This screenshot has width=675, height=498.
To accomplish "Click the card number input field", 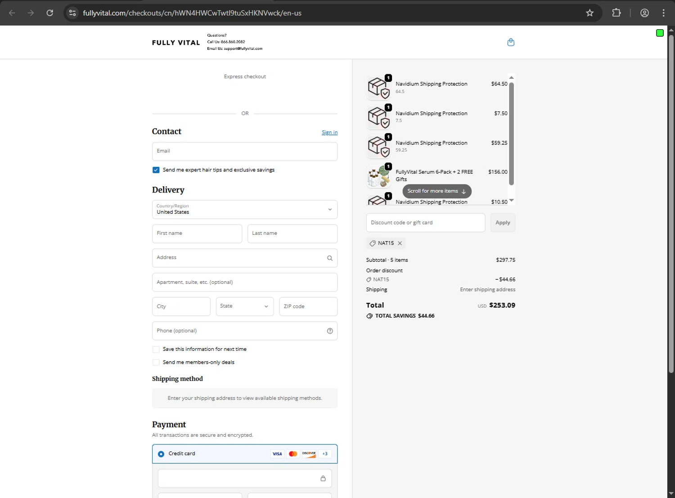I will (x=245, y=479).
